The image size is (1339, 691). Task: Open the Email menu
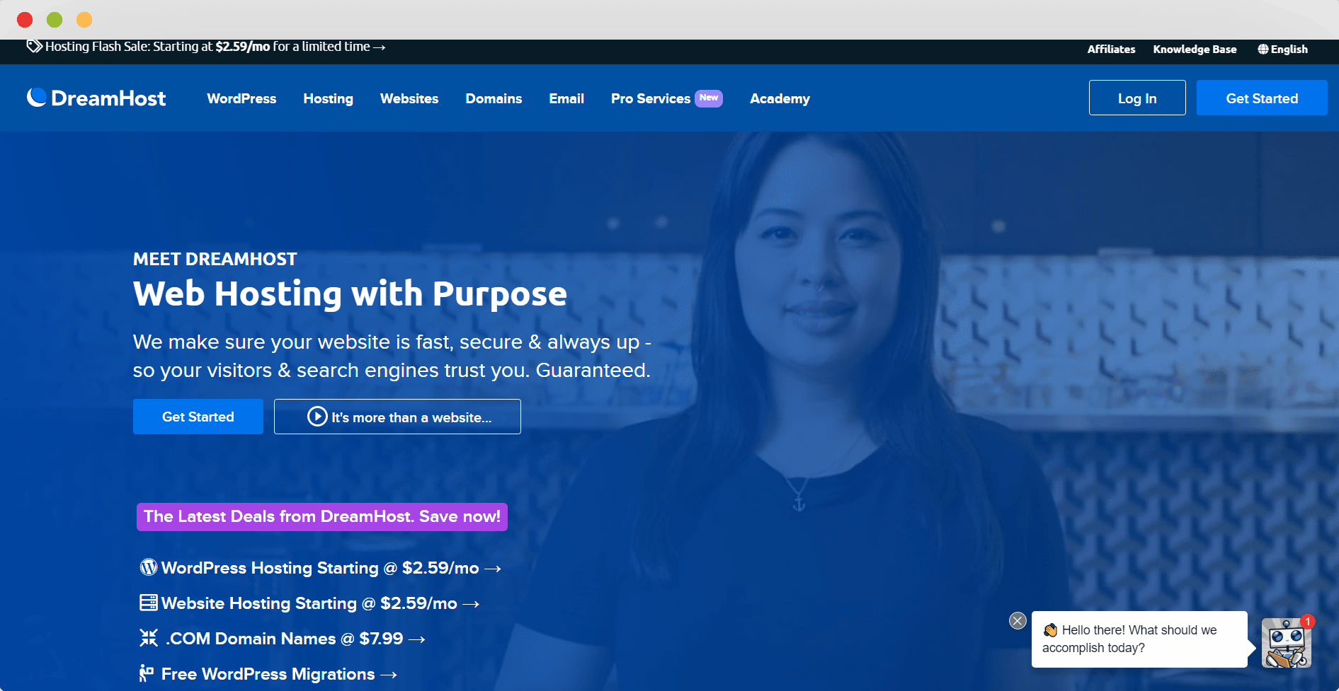coord(566,98)
